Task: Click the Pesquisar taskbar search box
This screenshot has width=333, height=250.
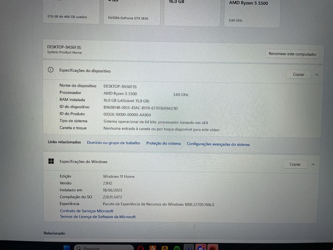Action: tap(104, 248)
